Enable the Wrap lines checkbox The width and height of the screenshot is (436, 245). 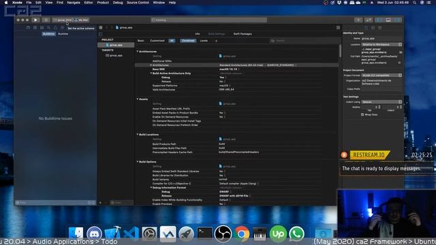click(362, 114)
